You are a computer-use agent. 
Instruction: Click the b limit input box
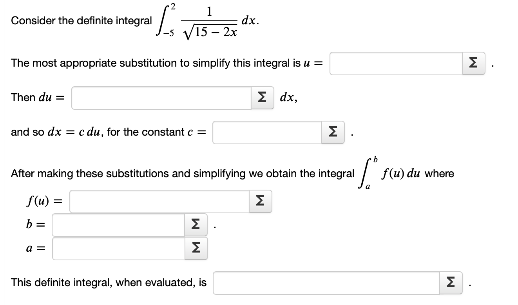coord(118,225)
